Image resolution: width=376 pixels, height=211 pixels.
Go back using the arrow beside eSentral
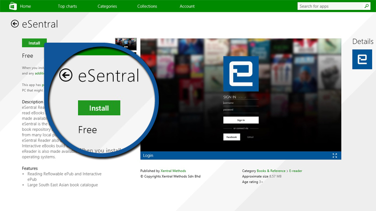(x=15, y=24)
